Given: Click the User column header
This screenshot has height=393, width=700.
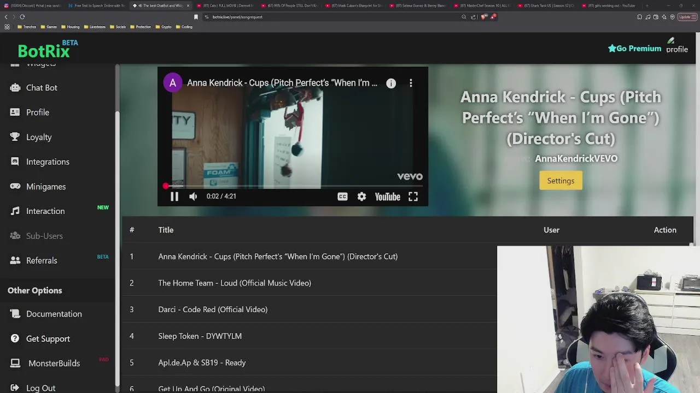Looking at the screenshot, I should pyautogui.click(x=551, y=230).
